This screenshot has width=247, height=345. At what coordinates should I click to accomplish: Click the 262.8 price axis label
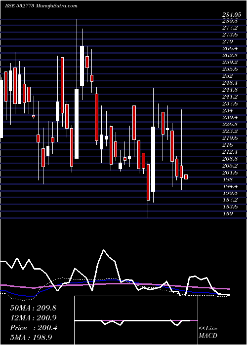(230, 55)
